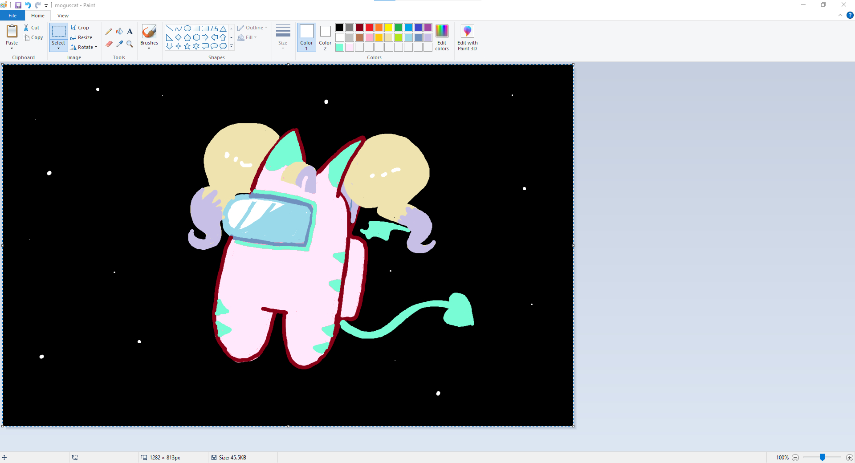Viewport: 855px width, 463px height.
Task: Open the File menu
Action: (12, 16)
